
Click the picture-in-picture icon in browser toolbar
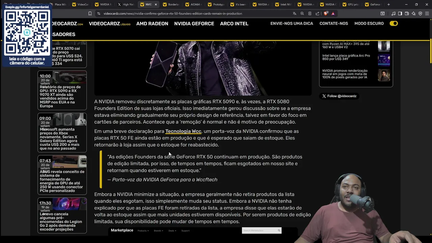pyautogui.click(x=382, y=13)
